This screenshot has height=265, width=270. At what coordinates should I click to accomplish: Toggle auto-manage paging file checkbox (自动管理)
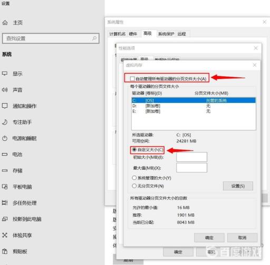pos(132,79)
